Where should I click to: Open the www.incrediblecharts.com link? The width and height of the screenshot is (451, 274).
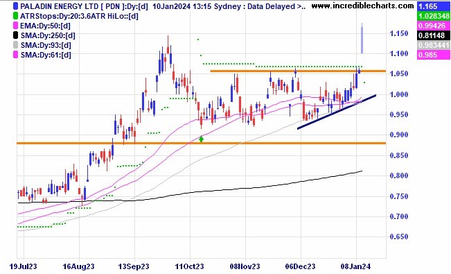[363, 6]
